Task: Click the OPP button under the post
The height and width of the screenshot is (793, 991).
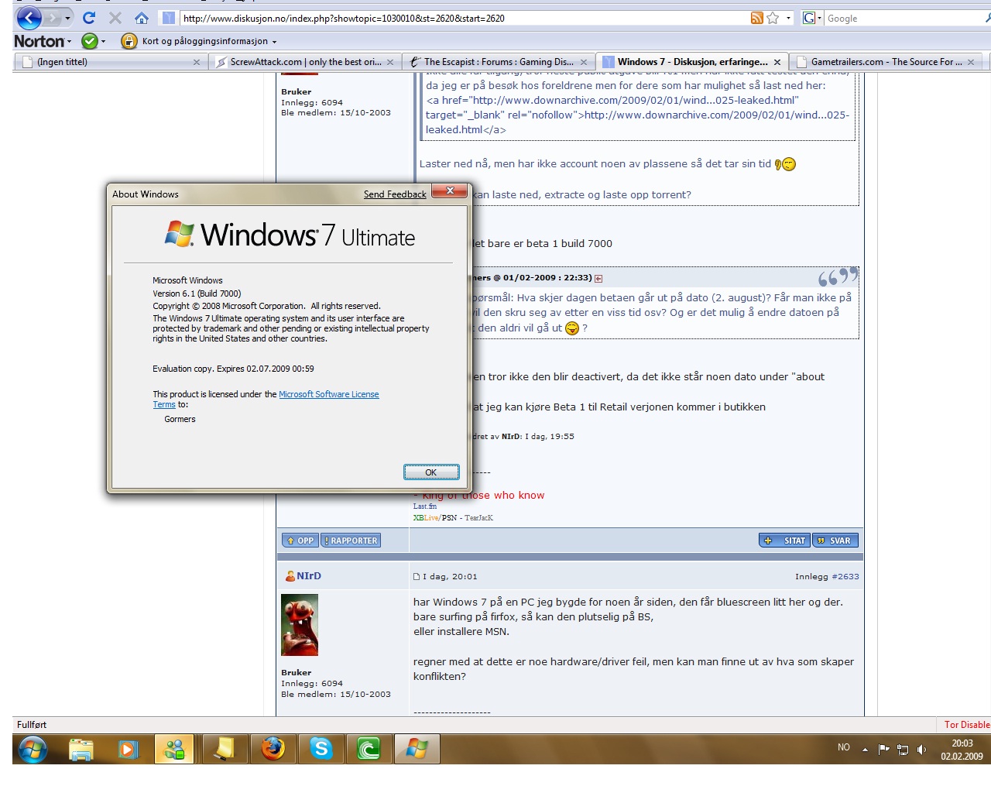Action: click(300, 541)
